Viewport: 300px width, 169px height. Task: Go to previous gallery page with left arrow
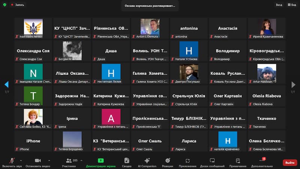[6, 84]
